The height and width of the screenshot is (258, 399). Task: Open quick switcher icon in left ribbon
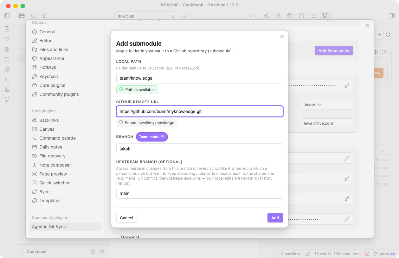(x=7, y=29)
